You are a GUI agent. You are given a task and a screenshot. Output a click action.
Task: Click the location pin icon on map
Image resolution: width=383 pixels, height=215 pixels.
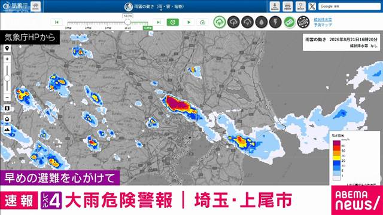click(x=7, y=48)
